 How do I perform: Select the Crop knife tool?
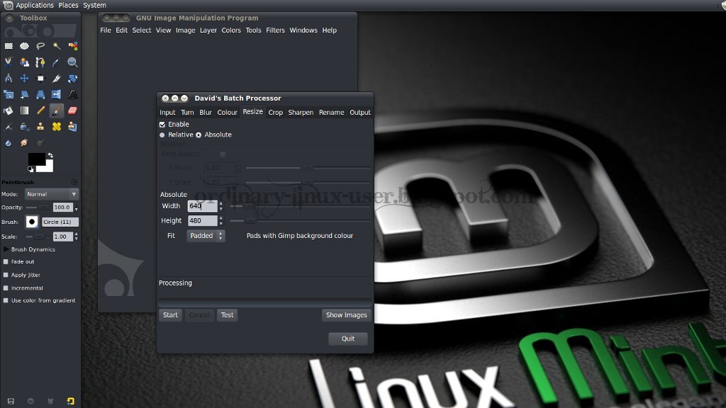(x=57, y=78)
